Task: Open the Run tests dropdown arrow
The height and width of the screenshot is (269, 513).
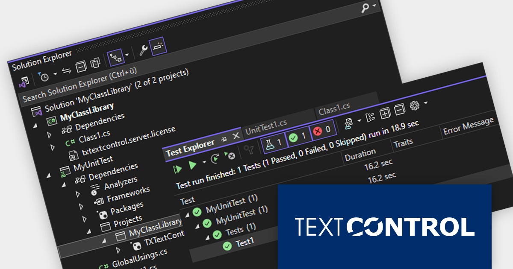Action: coord(204,162)
